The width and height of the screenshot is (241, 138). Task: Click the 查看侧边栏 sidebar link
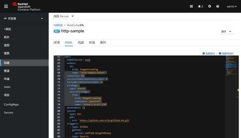point(226,53)
